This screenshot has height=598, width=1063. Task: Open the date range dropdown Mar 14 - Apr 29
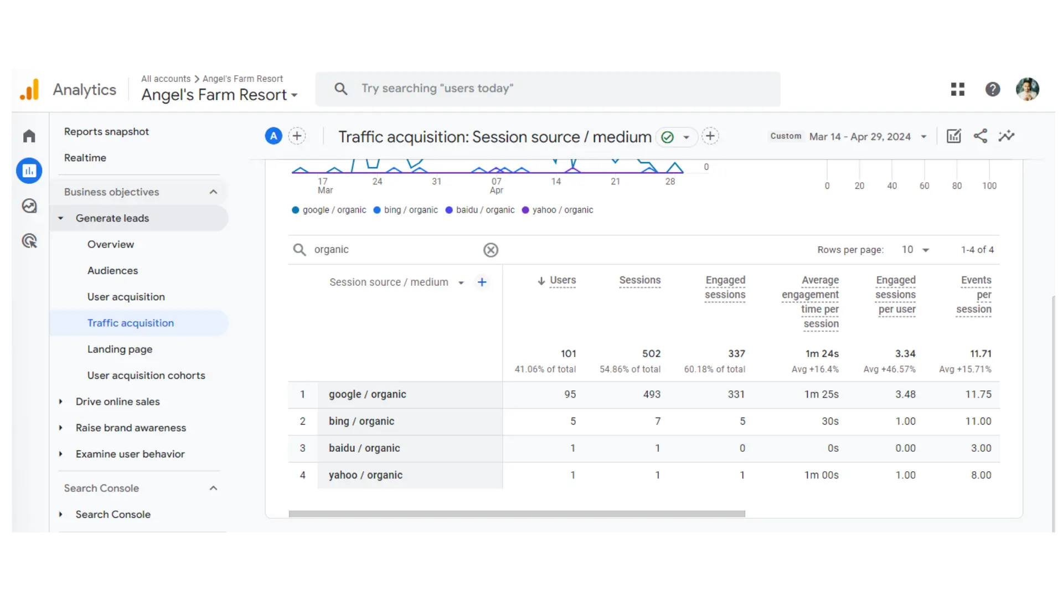868,137
